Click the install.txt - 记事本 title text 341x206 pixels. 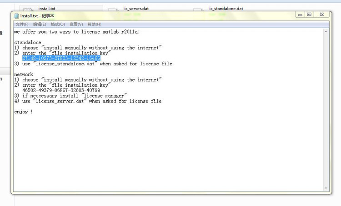coord(37,16)
